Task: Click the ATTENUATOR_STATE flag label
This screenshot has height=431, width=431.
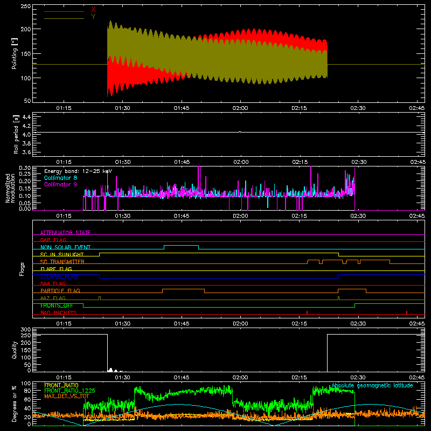Action: click(x=65, y=233)
